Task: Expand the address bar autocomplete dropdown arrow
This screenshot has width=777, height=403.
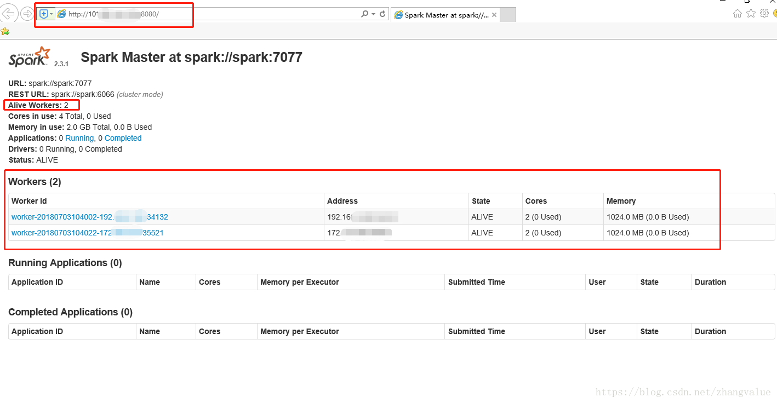Action: coord(373,14)
